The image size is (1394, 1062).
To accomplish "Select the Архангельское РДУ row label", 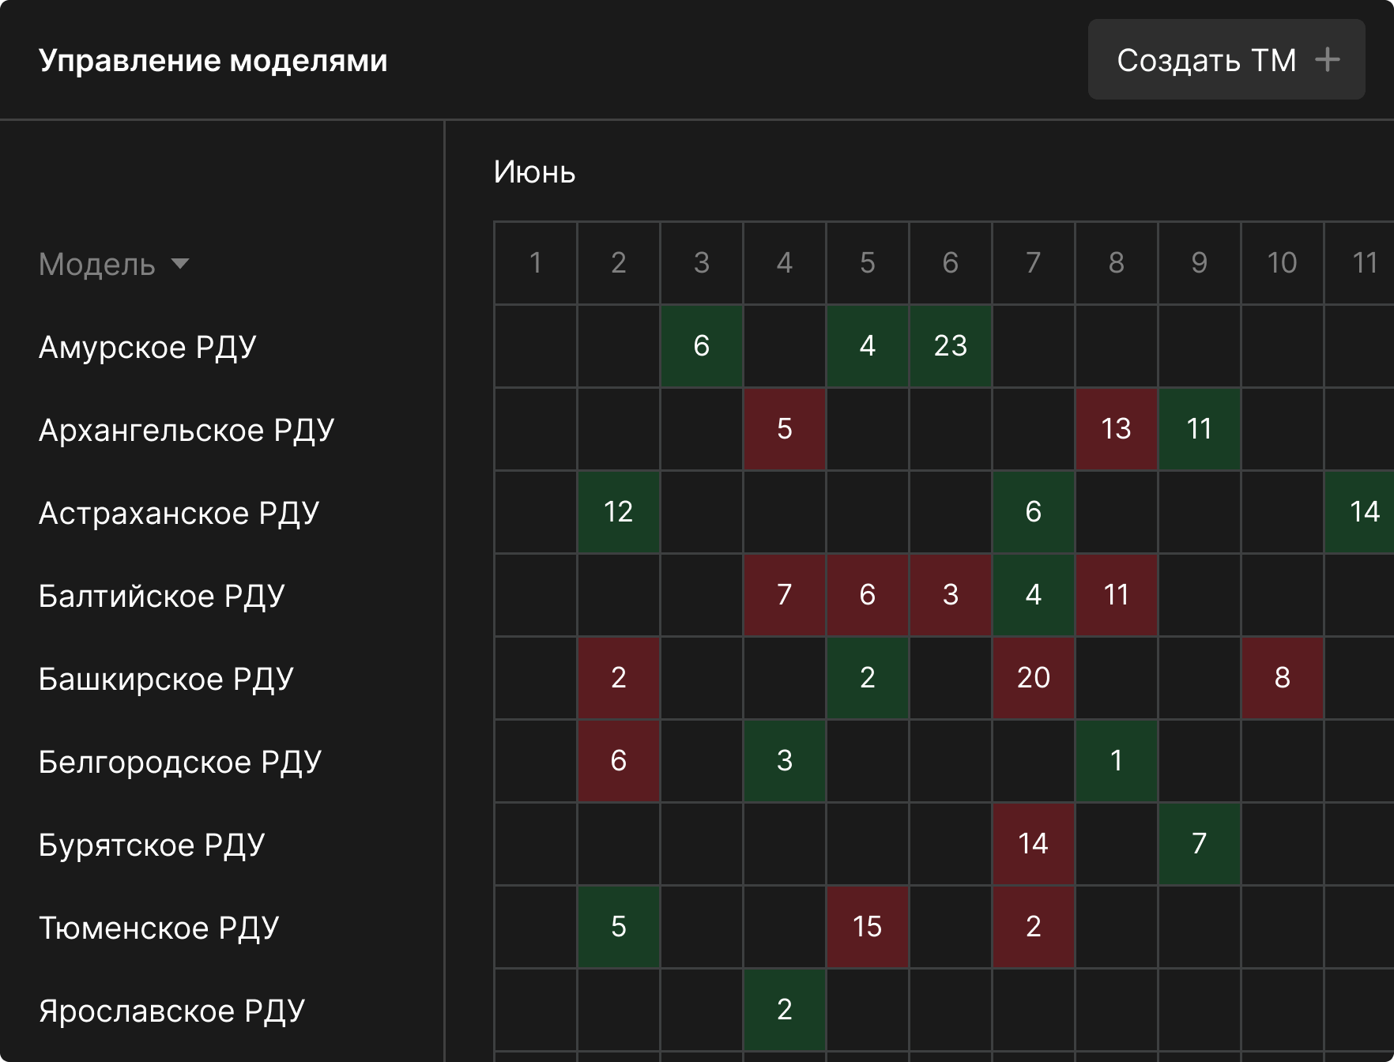I will pos(186,430).
